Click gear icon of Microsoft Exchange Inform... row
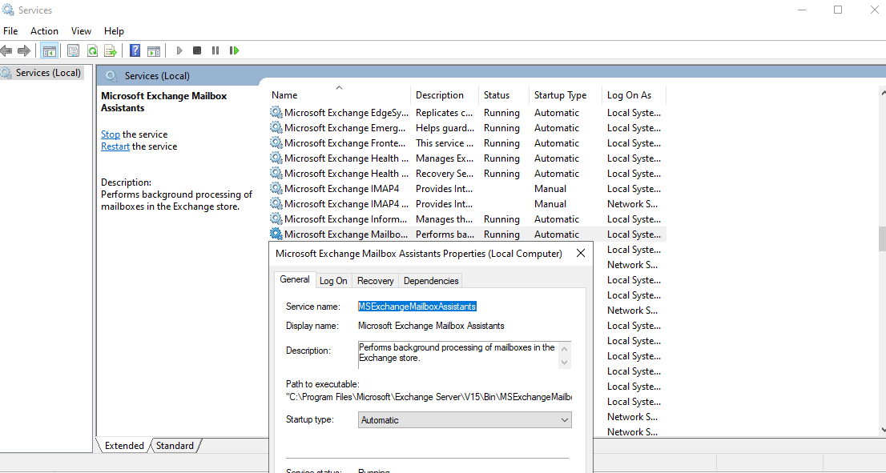 [276, 219]
